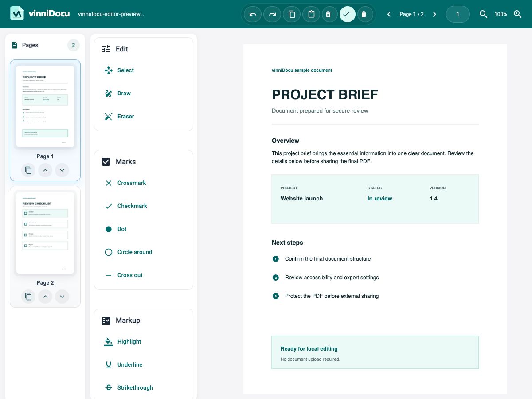
Task: Click 'Confirm the final document structure' step
Action: [328, 259]
